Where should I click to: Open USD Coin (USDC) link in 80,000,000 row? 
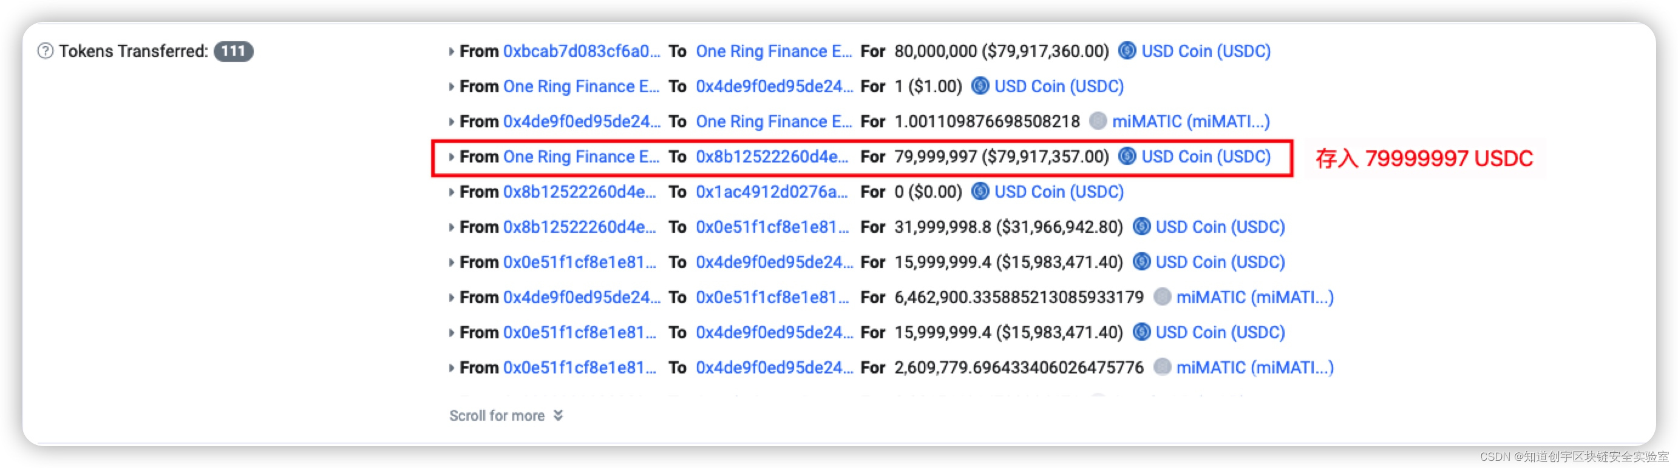click(1206, 51)
